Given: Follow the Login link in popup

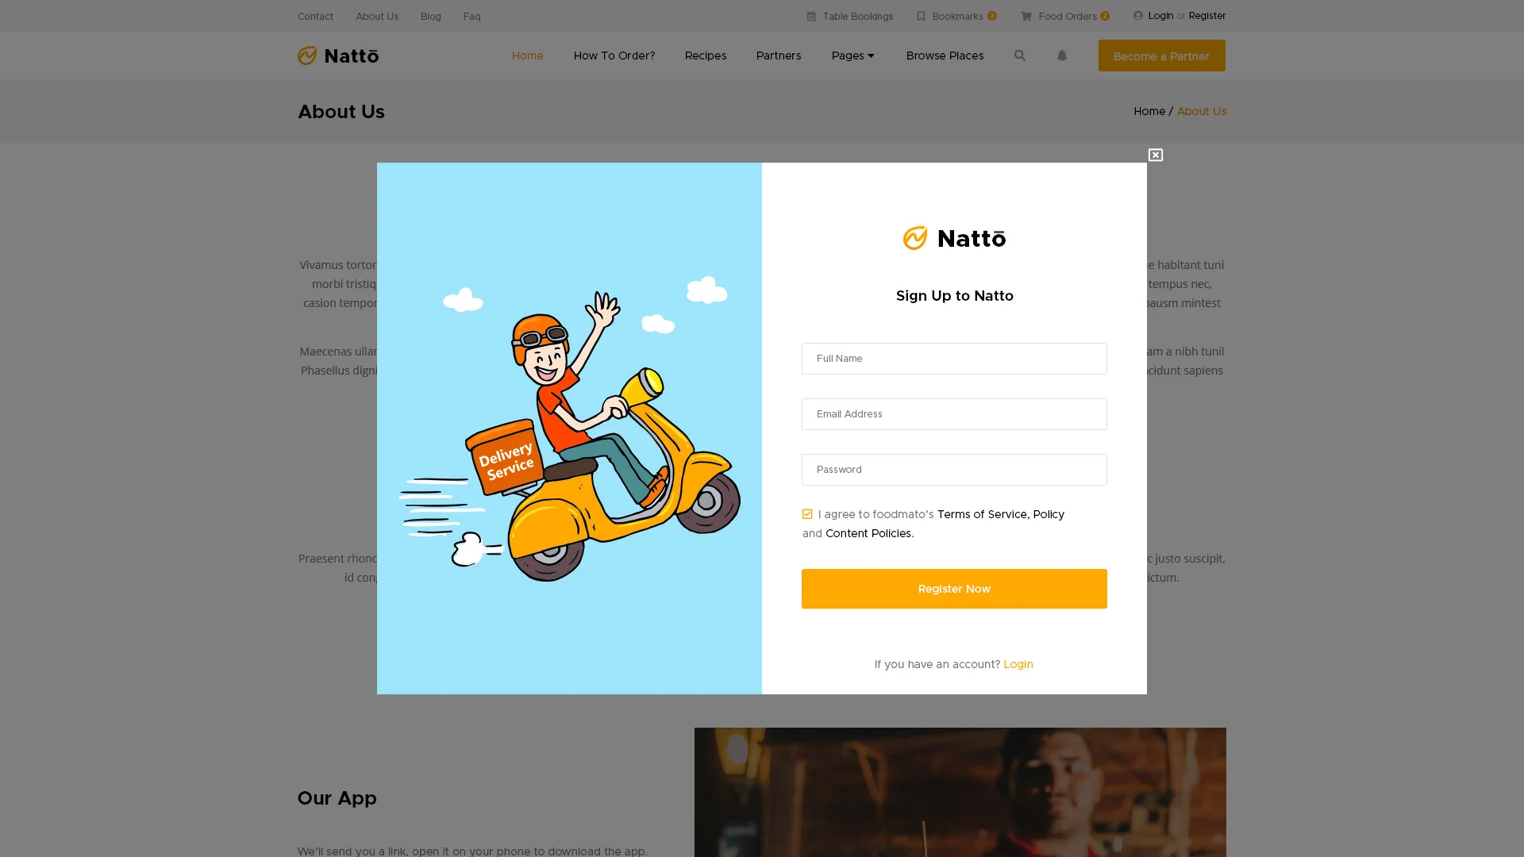Looking at the screenshot, I should click(x=1018, y=664).
